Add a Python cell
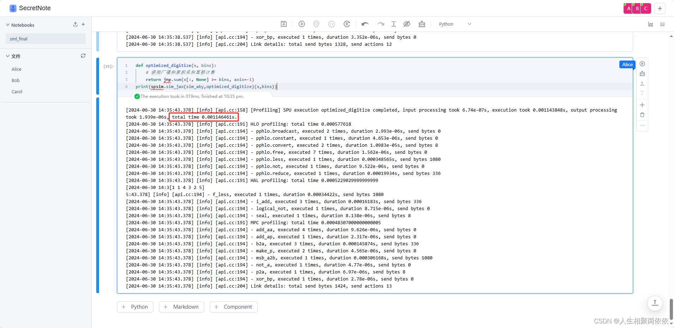Screen dimensions: 674x328 135,307
